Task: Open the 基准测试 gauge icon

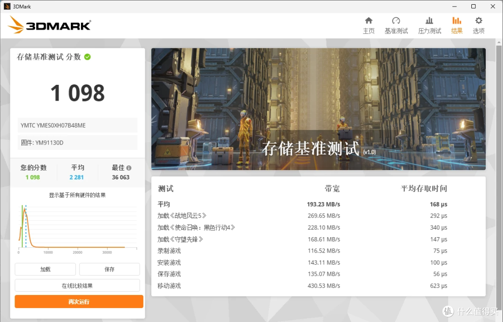Action: 396,21
